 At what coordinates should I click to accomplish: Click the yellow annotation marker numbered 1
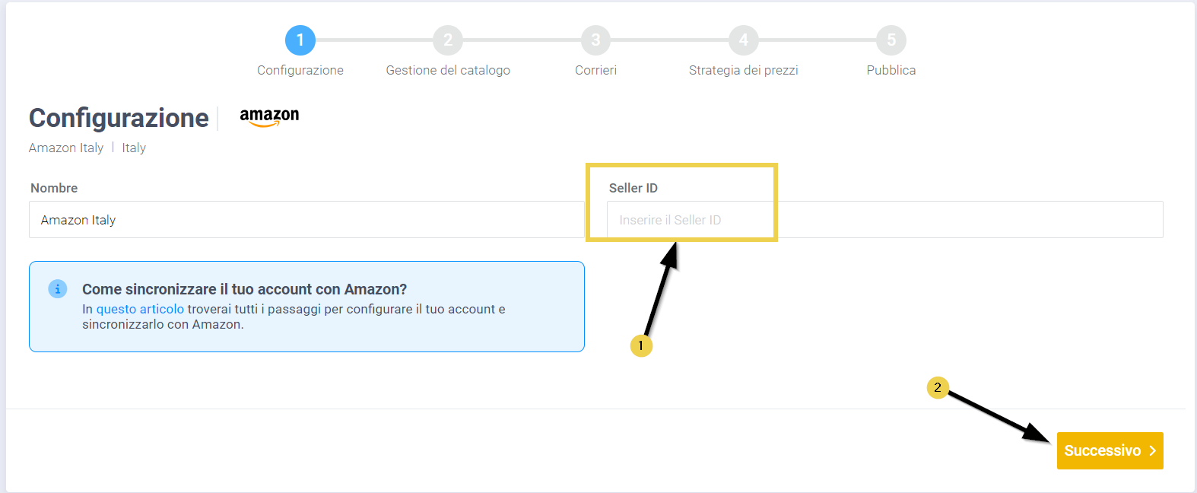[x=641, y=346]
